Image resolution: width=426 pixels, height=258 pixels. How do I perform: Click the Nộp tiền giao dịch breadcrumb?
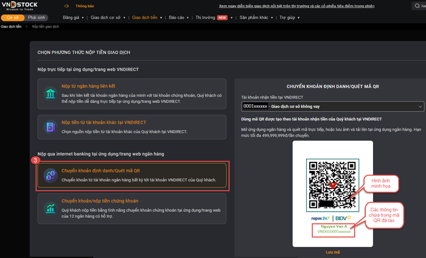pyautogui.click(x=46, y=27)
